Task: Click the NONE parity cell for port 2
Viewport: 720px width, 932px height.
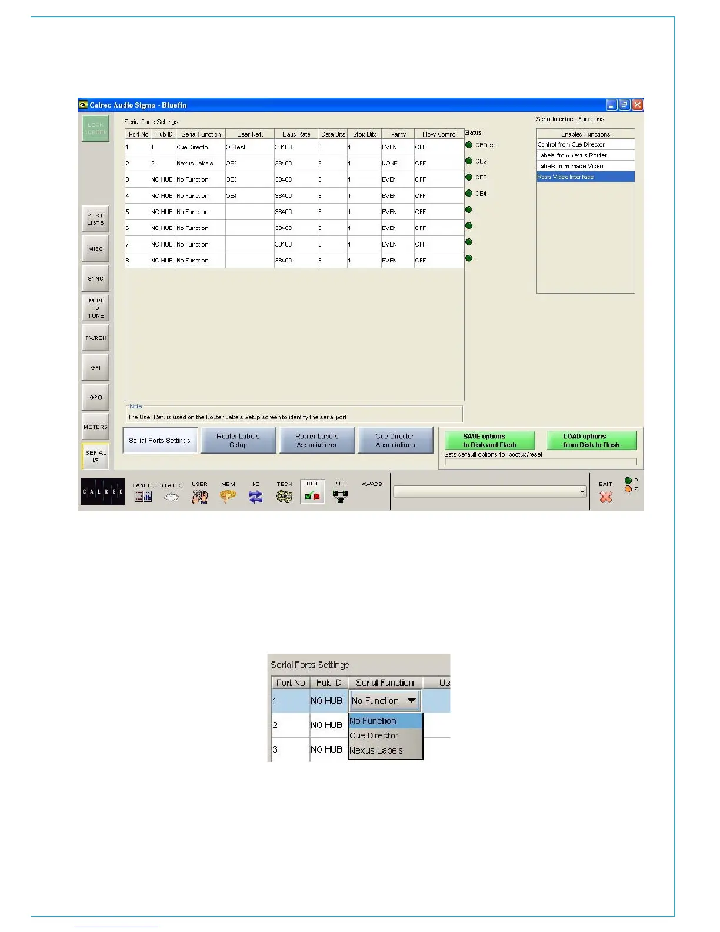Action: coord(397,163)
